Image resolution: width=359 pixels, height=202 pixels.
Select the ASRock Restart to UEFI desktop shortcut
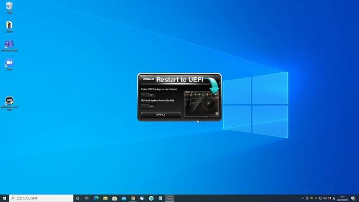(x=9, y=103)
